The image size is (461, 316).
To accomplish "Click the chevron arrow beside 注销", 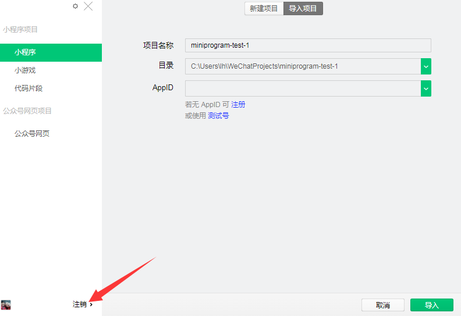I will coord(91,304).
